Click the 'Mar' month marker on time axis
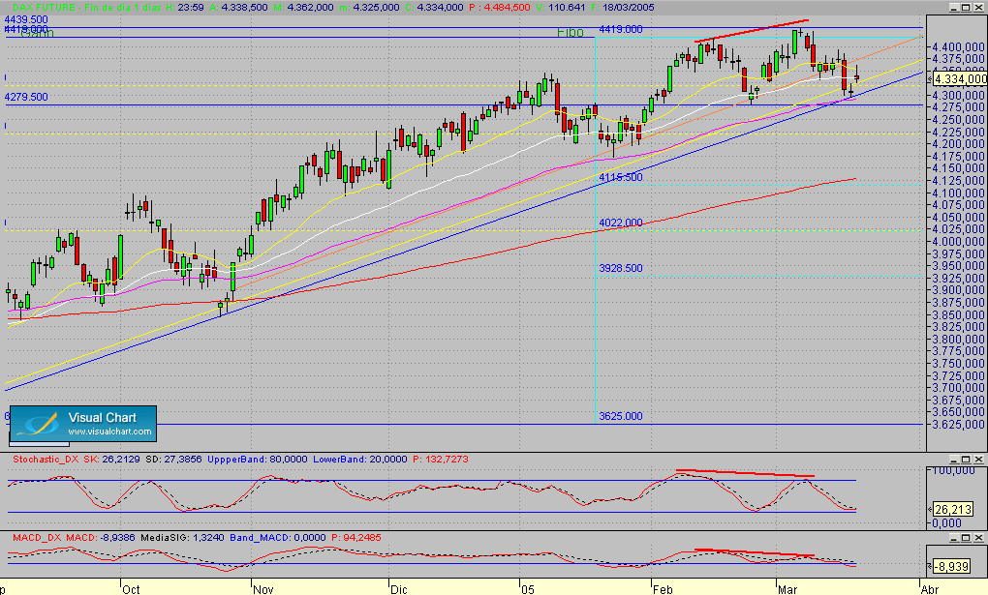The width and height of the screenshot is (988, 595). [787, 589]
